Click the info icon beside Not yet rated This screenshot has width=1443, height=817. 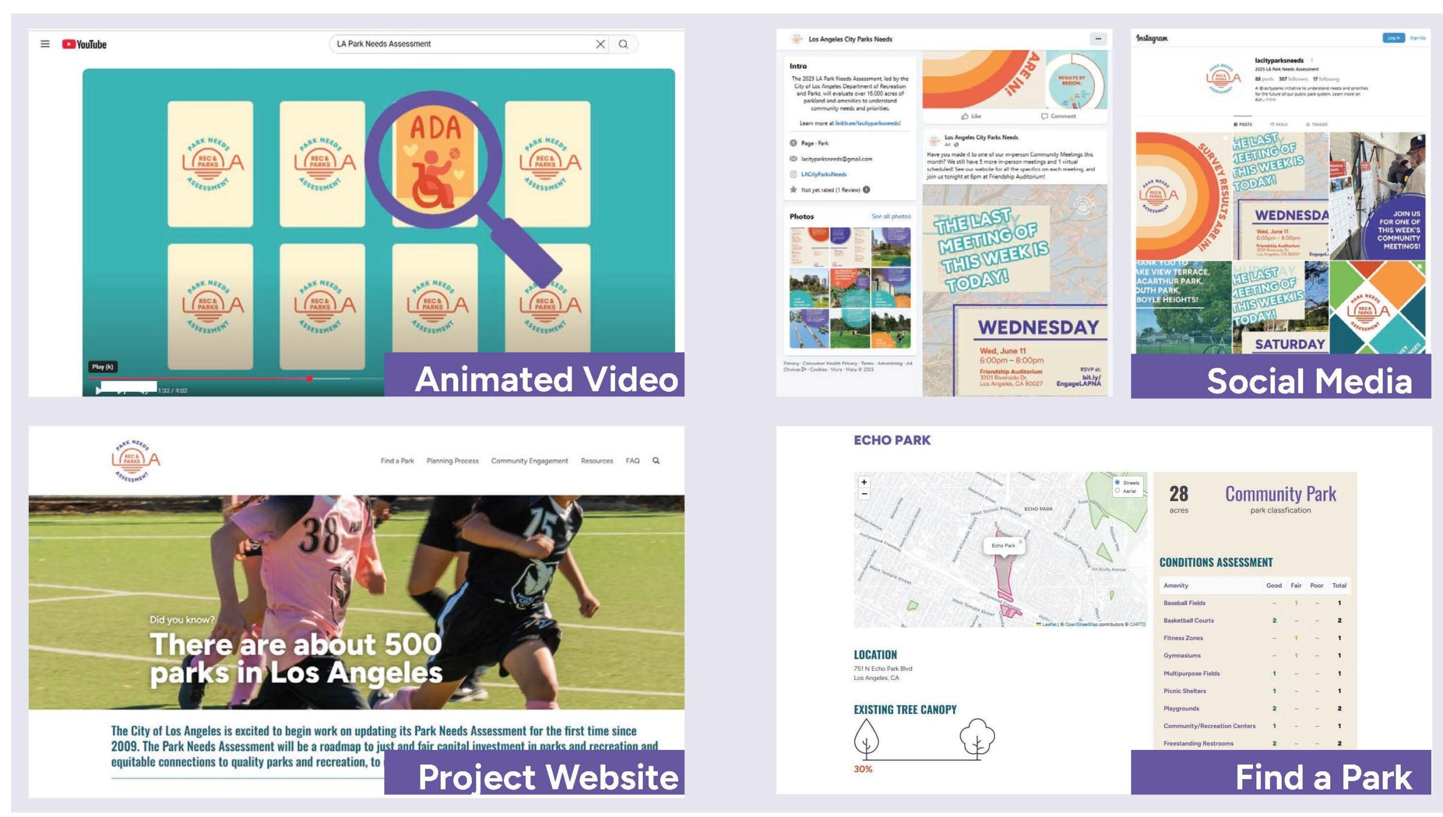866,189
